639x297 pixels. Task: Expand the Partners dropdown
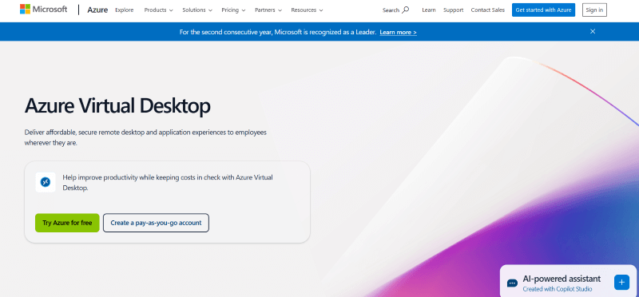tap(268, 10)
